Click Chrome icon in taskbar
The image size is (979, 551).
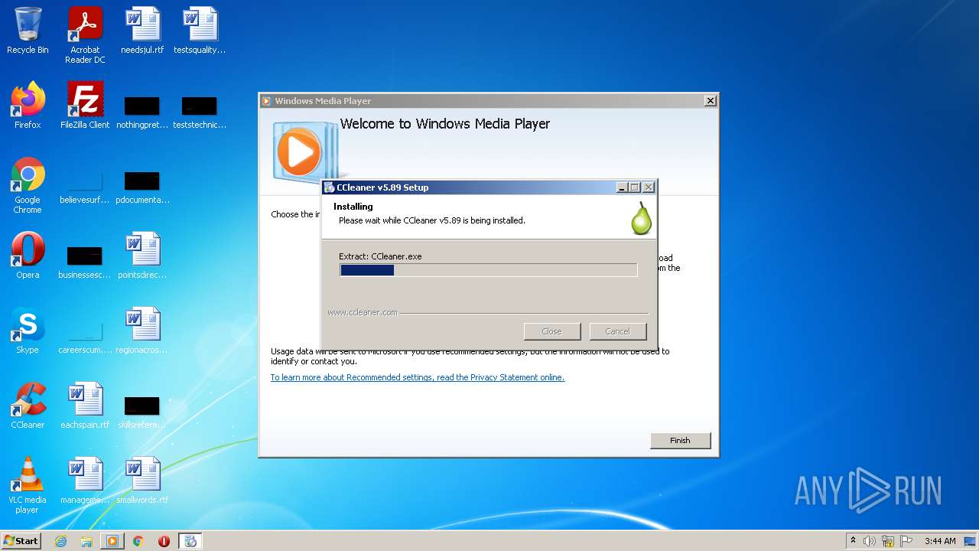(x=138, y=541)
